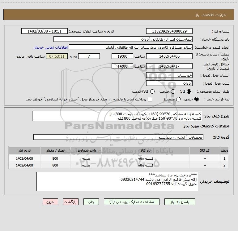Viewport: 238px width, 231px height.
Task: Click the buyer organization name field
Action: click(x=123, y=39)
